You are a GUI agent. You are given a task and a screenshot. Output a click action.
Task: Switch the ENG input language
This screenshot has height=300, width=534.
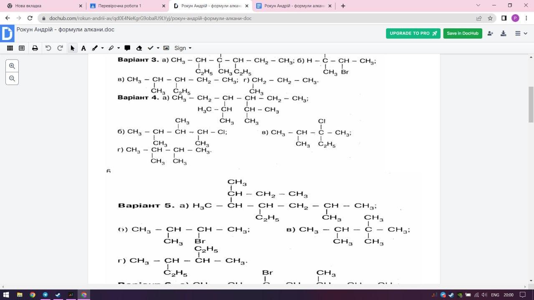pos(495,295)
